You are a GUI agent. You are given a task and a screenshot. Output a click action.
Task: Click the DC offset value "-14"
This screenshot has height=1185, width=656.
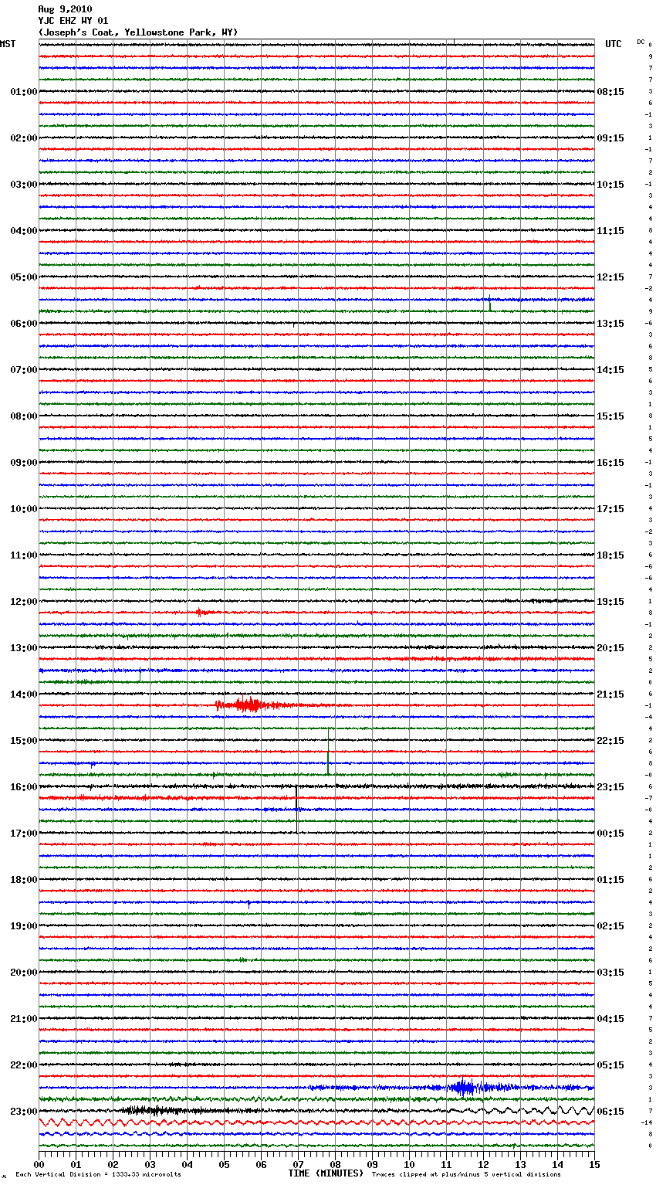(x=647, y=1122)
